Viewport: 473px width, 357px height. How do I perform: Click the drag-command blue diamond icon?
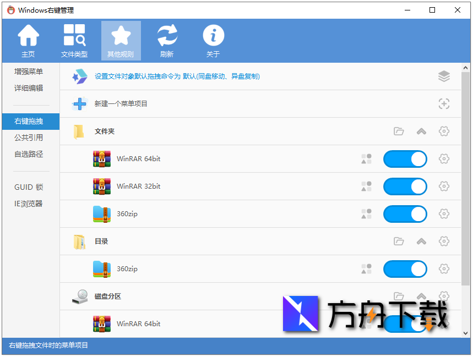80,76
